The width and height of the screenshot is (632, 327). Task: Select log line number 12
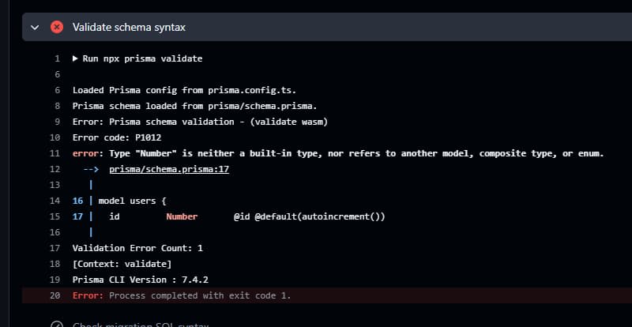tap(55, 169)
